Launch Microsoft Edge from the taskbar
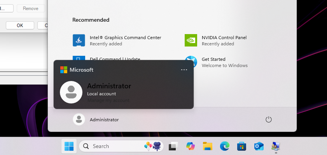 225,146
